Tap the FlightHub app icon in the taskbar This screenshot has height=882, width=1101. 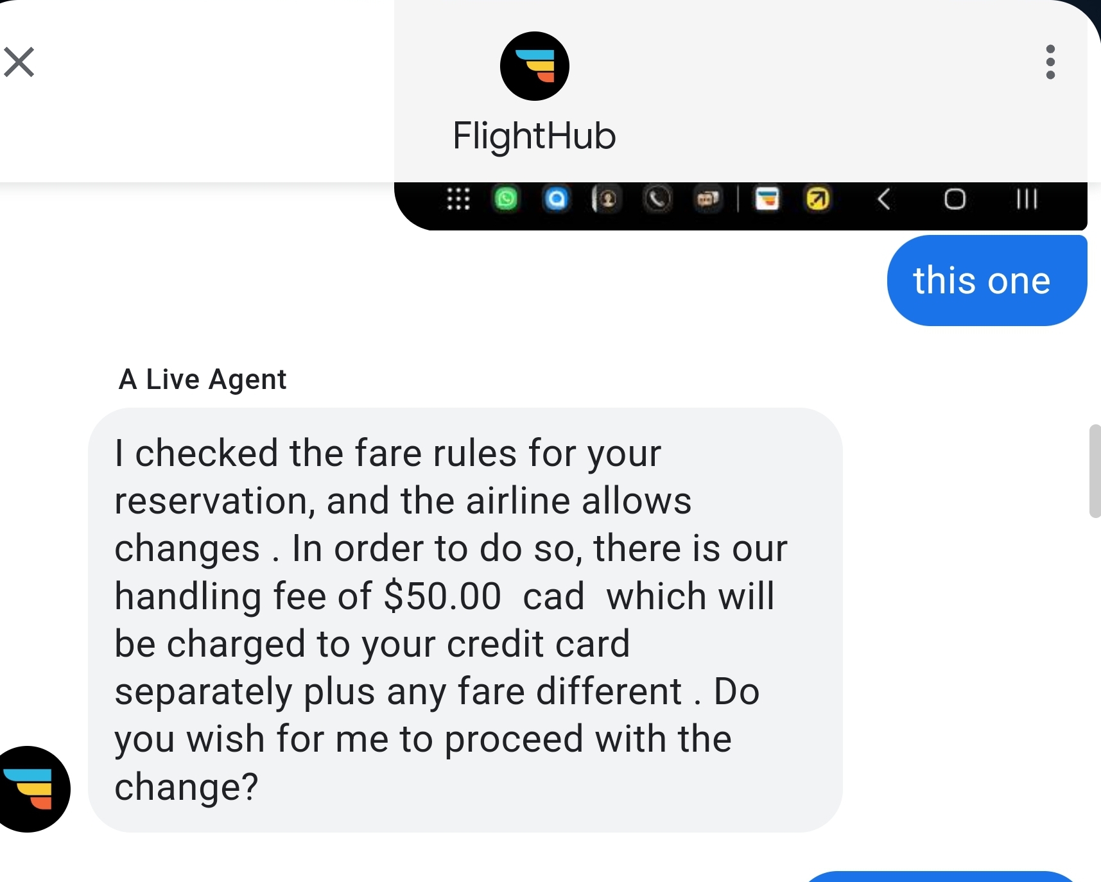point(768,199)
